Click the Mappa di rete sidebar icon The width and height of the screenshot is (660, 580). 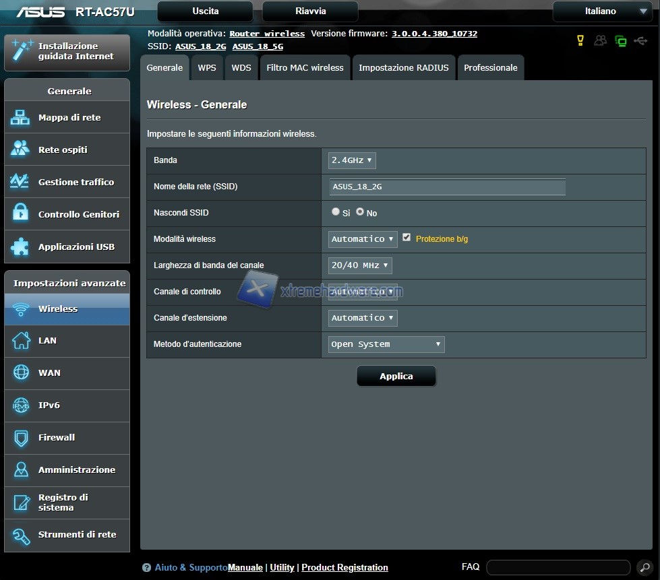click(x=20, y=117)
